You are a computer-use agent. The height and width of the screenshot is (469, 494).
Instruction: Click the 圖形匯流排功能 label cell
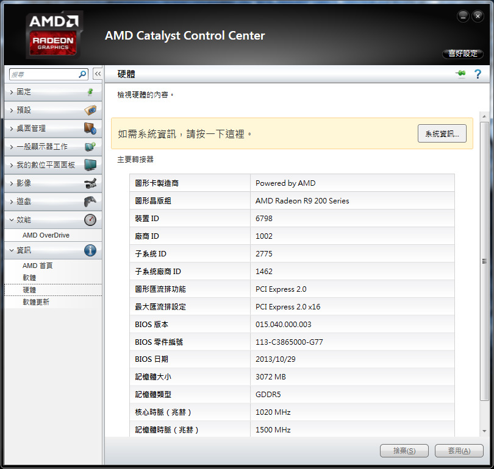coord(190,289)
